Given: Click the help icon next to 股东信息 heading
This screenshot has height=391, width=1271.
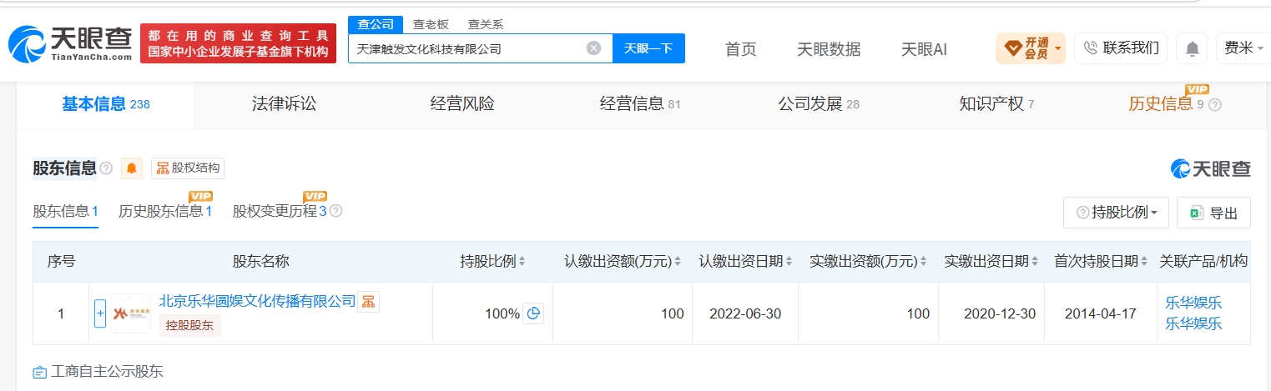Looking at the screenshot, I should pyautogui.click(x=106, y=168).
